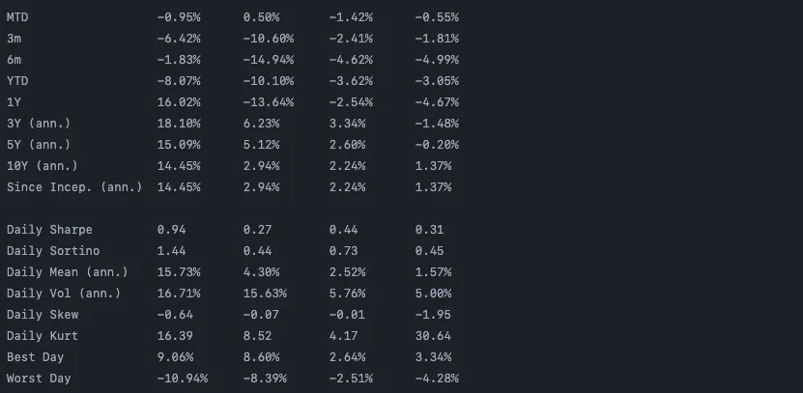This screenshot has width=803, height=393.
Task: Select the Best Day row label
Action: (35, 357)
